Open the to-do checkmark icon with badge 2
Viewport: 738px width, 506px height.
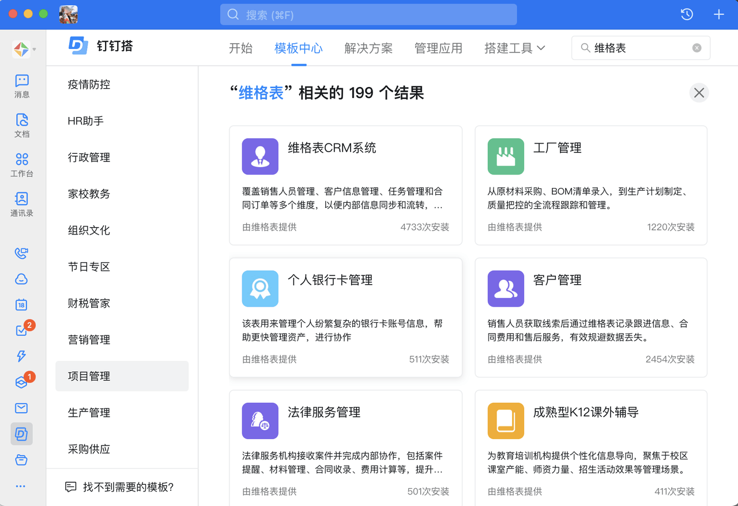click(21, 330)
